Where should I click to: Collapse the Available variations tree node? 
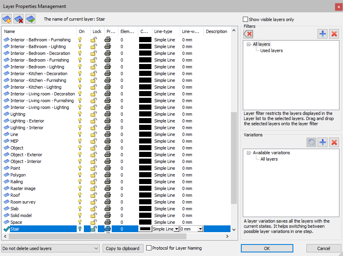pos(249,153)
